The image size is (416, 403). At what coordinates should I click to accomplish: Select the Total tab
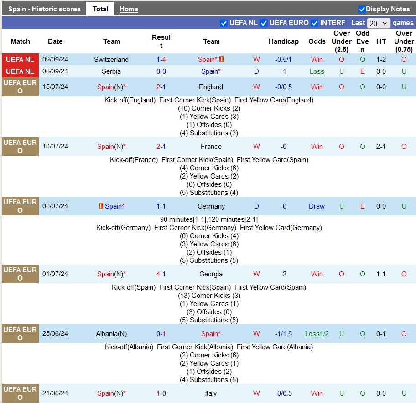pos(100,9)
